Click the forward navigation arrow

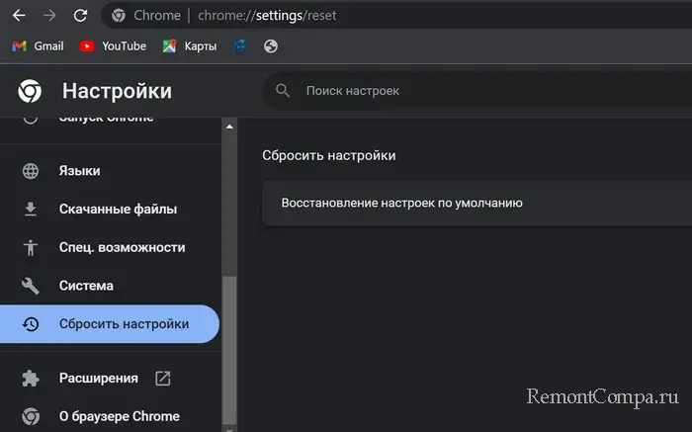click(48, 16)
